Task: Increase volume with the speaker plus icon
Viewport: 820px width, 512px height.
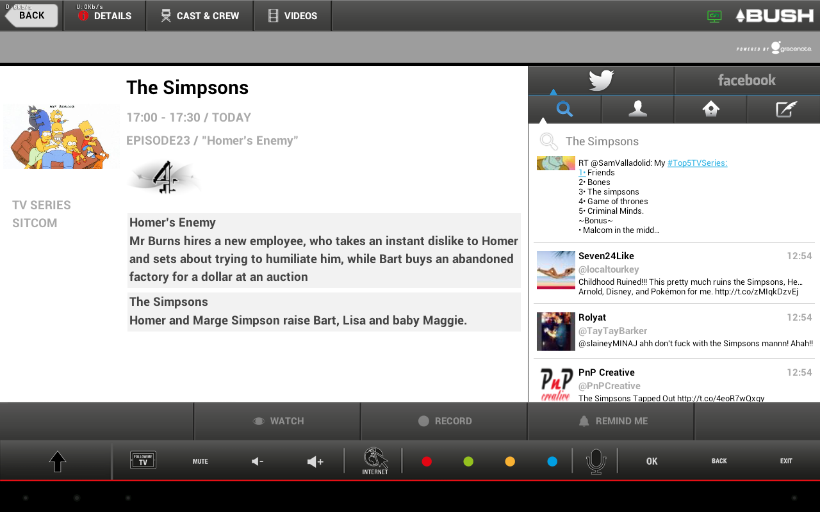Action: point(315,461)
